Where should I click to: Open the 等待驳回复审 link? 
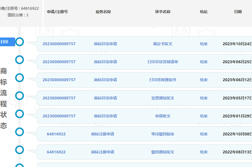click(163, 134)
